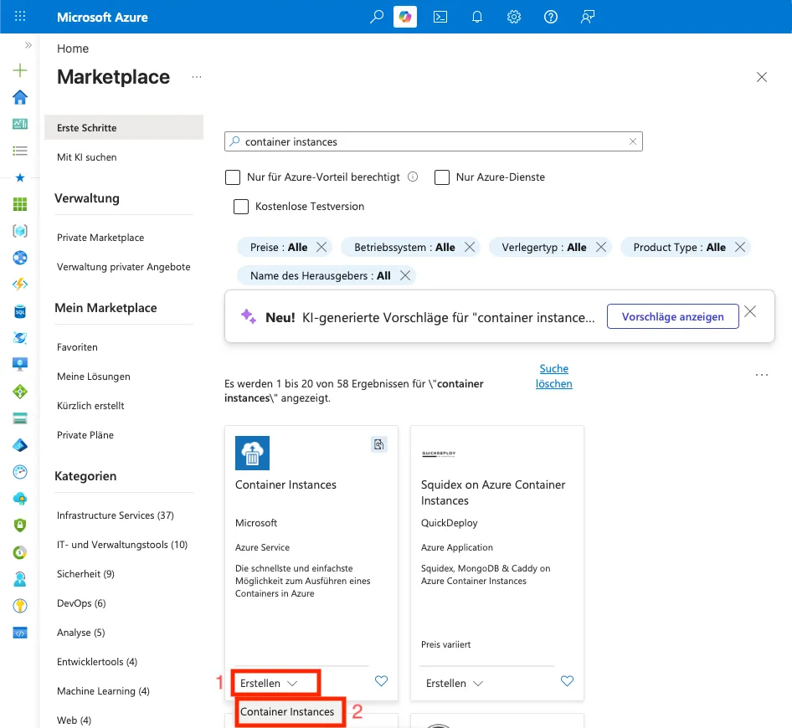Open the 'Verlegertyp : Alle' filter
The height and width of the screenshot is (728, 792).
pyautogui.click(x=544, y=248)
